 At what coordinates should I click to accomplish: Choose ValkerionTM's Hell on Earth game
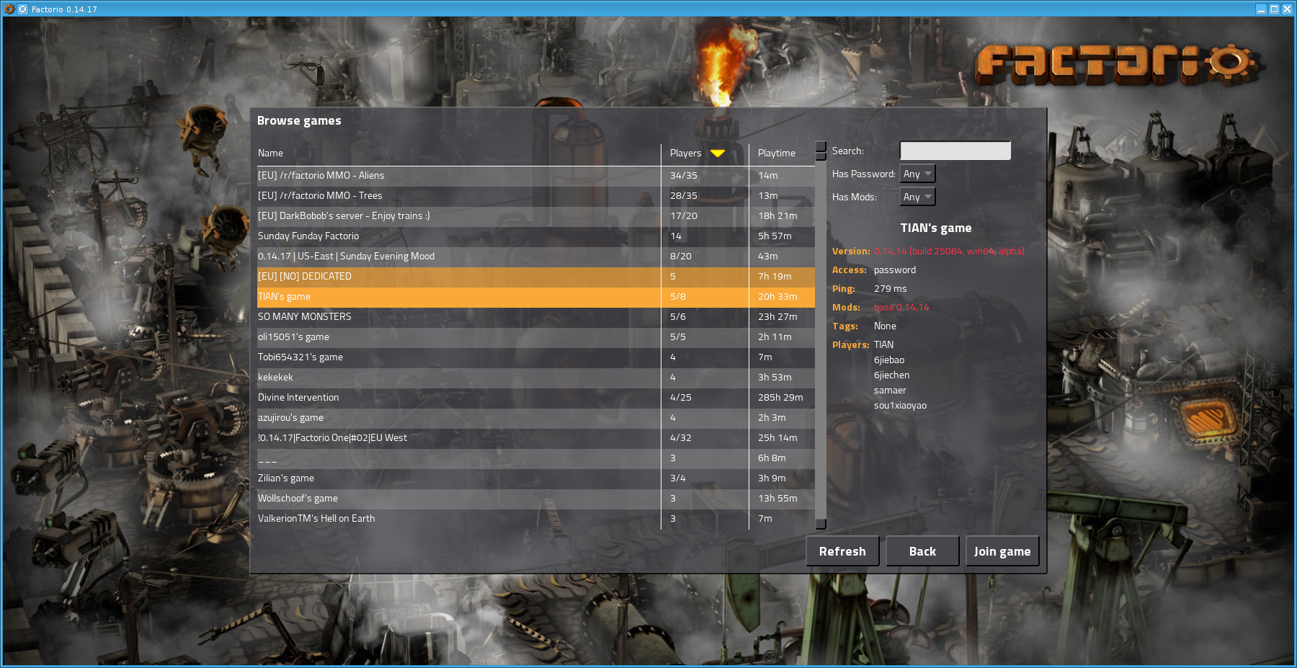316,518
